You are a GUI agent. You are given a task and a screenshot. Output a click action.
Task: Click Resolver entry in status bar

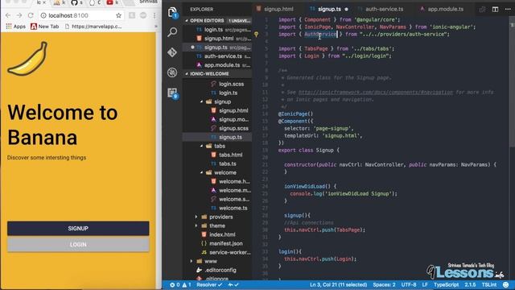[208, 284]
